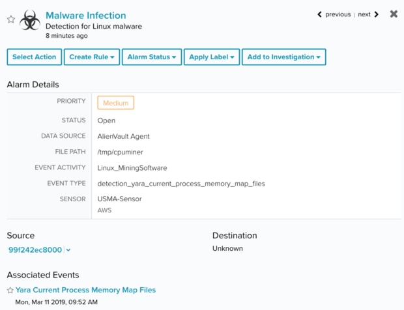This screenshot has width=404, height=310.
Task: Open the Add to Investigation dropdown
Action: click(x=284, y=57)
